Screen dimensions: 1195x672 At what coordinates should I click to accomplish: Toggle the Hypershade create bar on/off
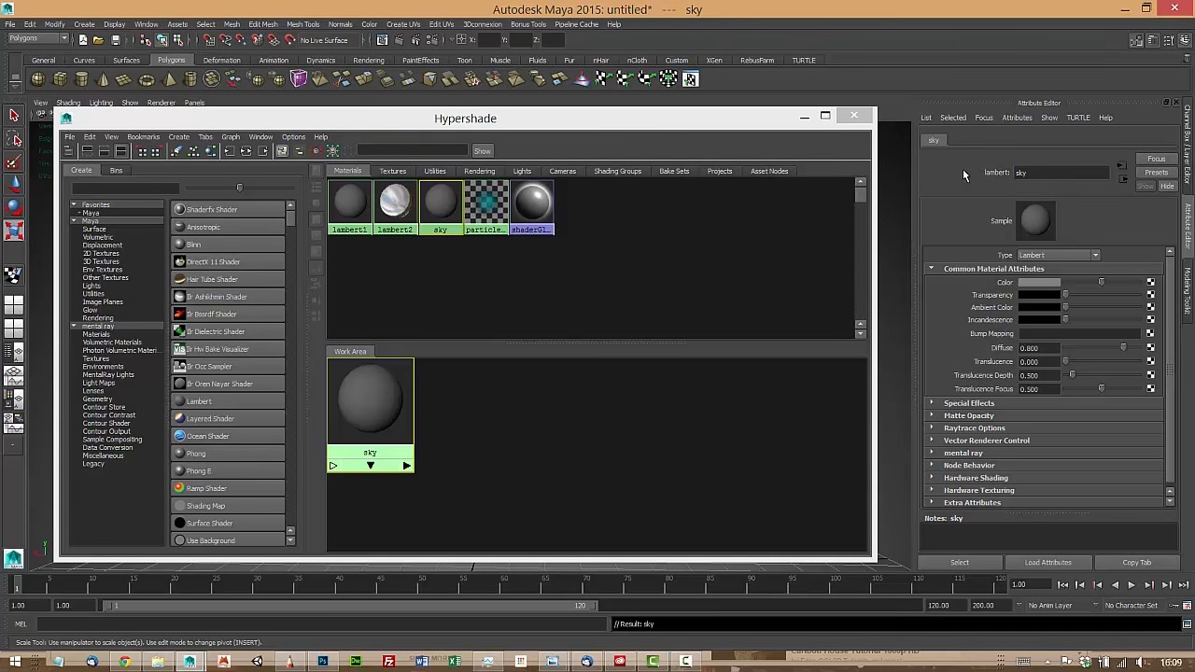click(x=69, y=151)
